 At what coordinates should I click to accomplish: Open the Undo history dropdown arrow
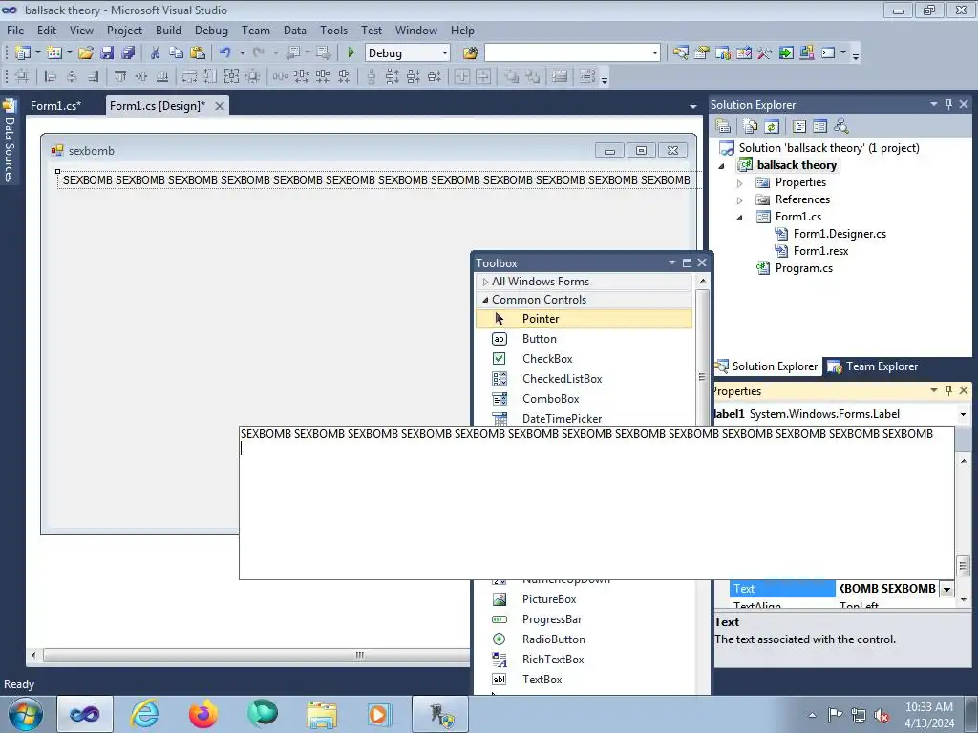click(x=242, y=53)
